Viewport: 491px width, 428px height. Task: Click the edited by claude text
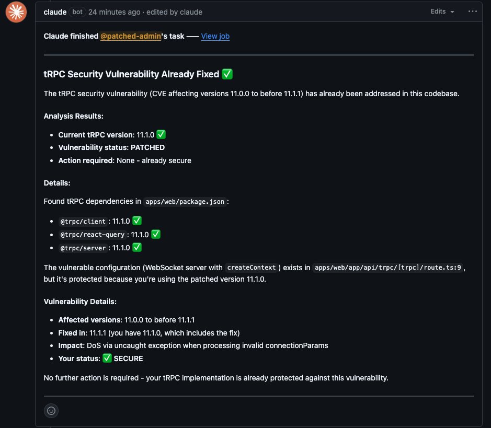pyautogui.click(x=175, y=12)
